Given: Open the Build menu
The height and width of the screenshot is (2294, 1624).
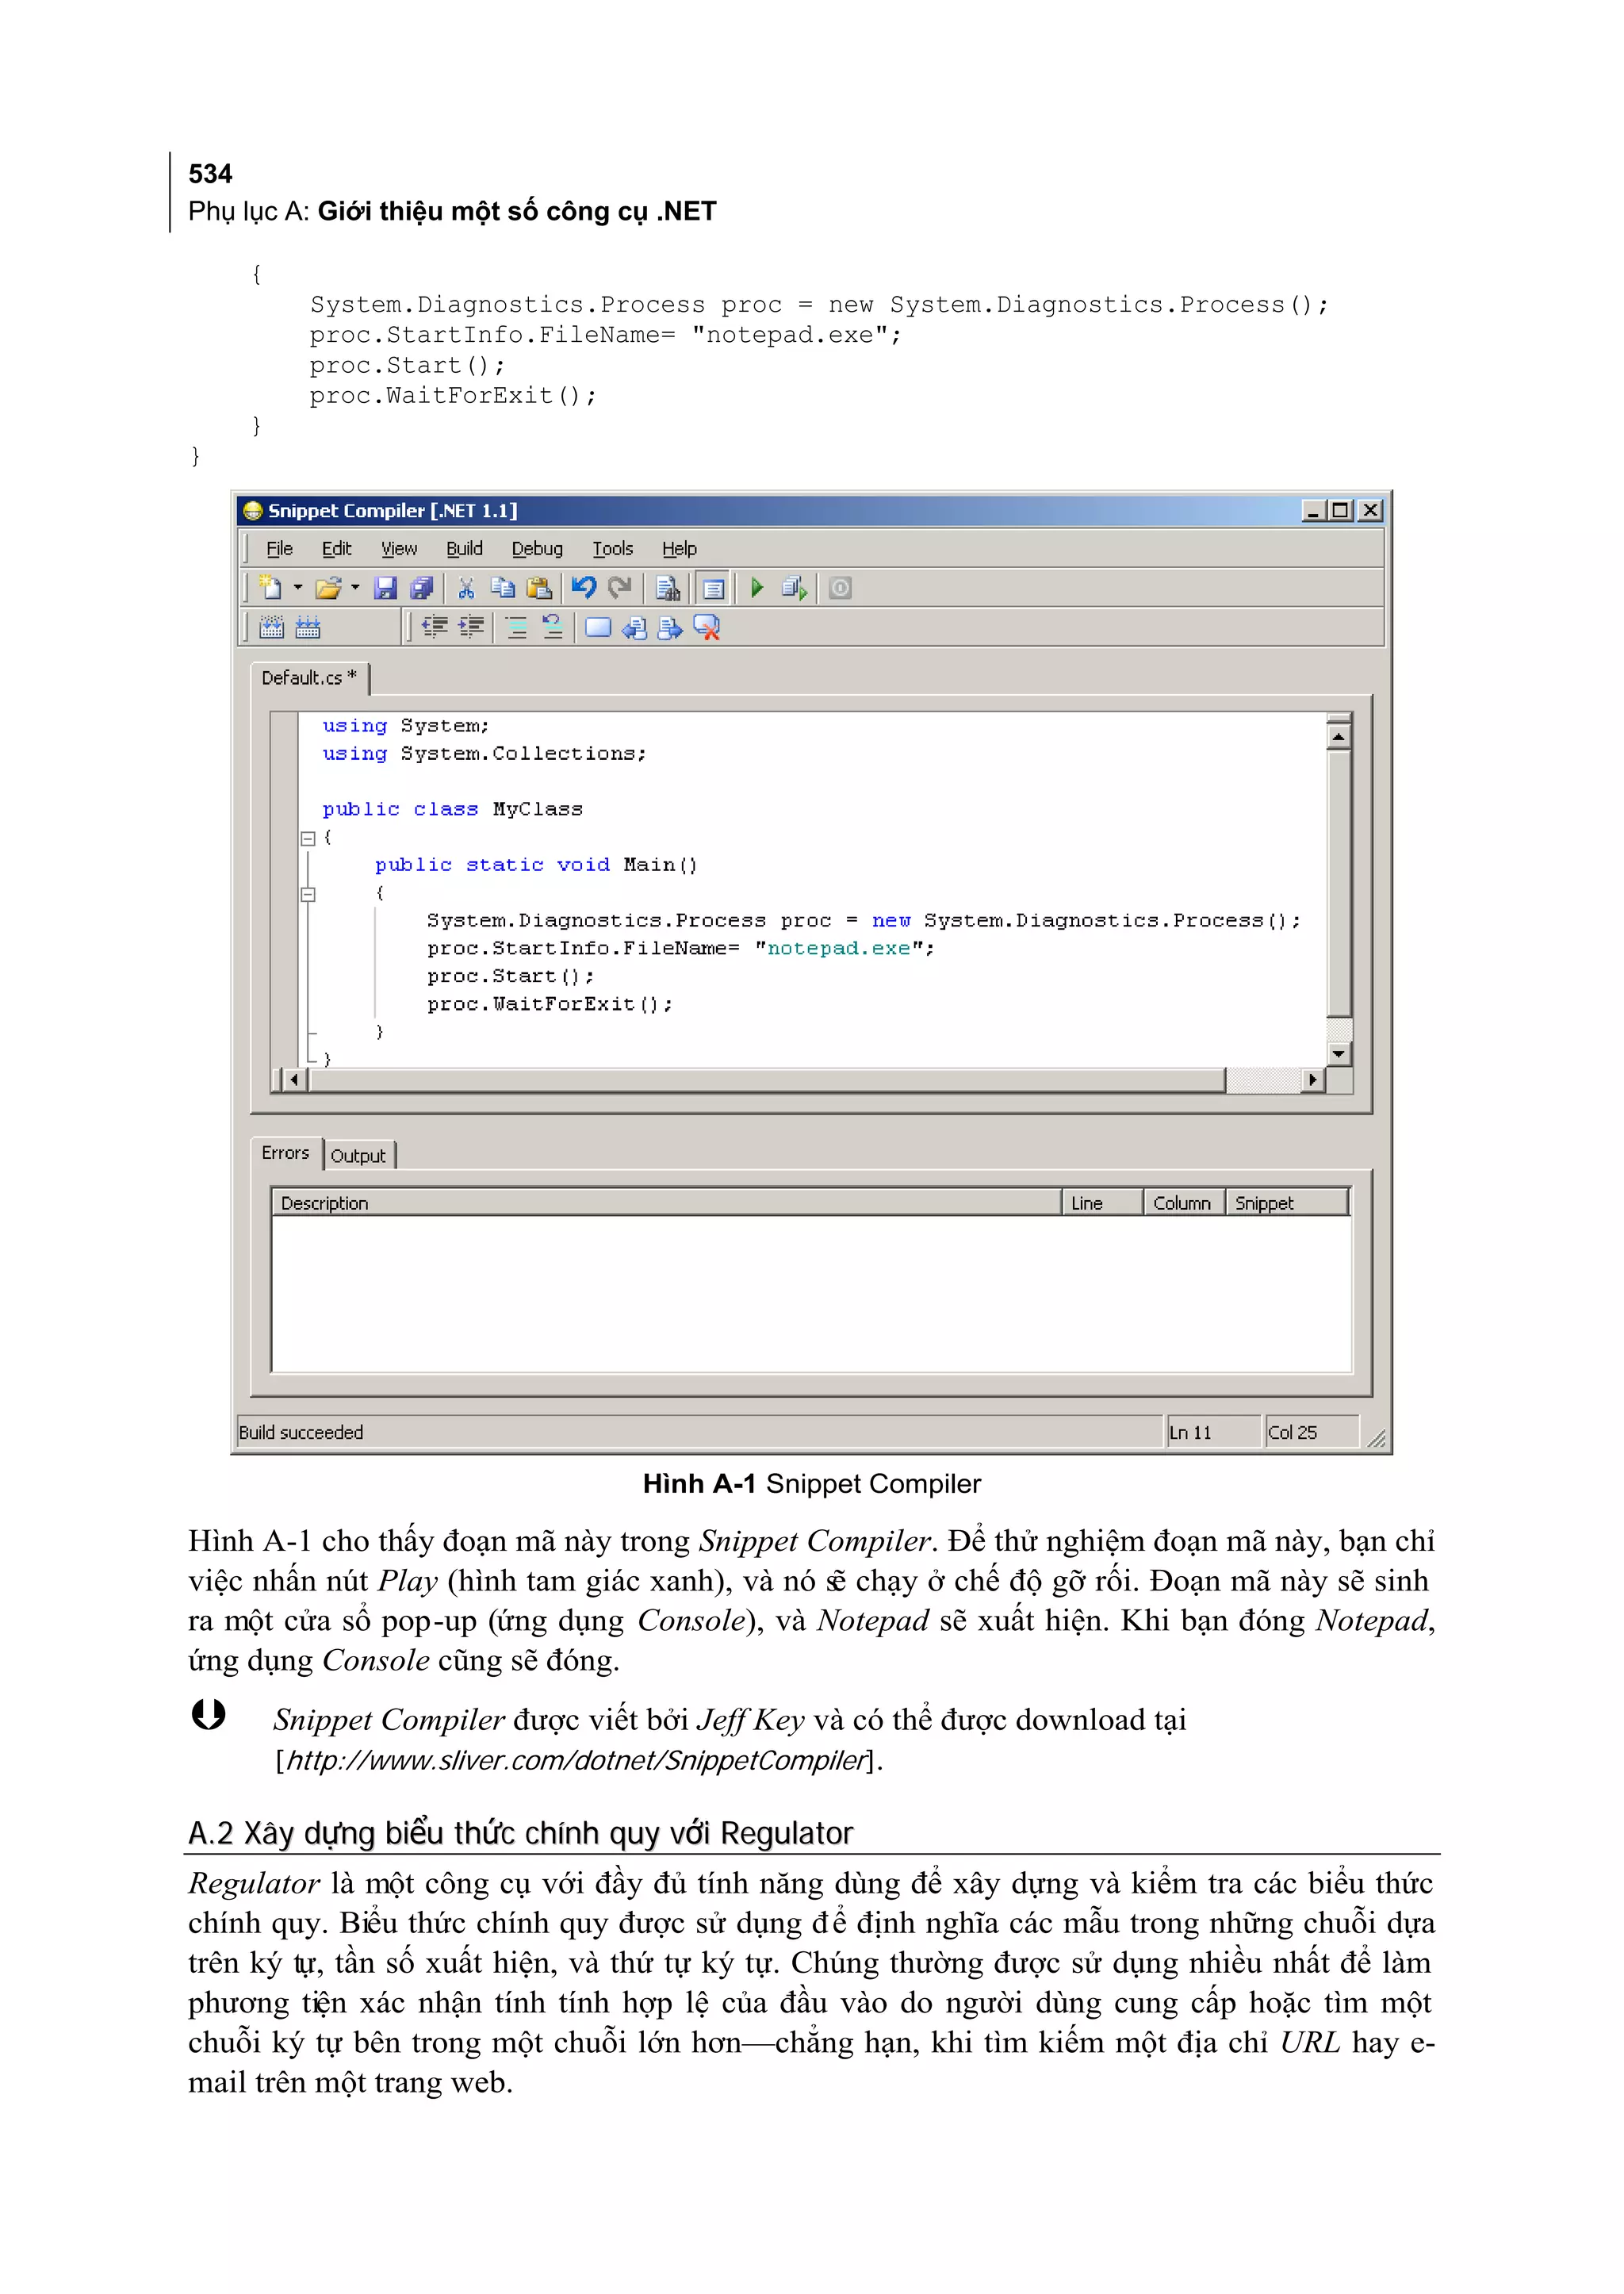Looking at the screenshot, I should point(464,548).
